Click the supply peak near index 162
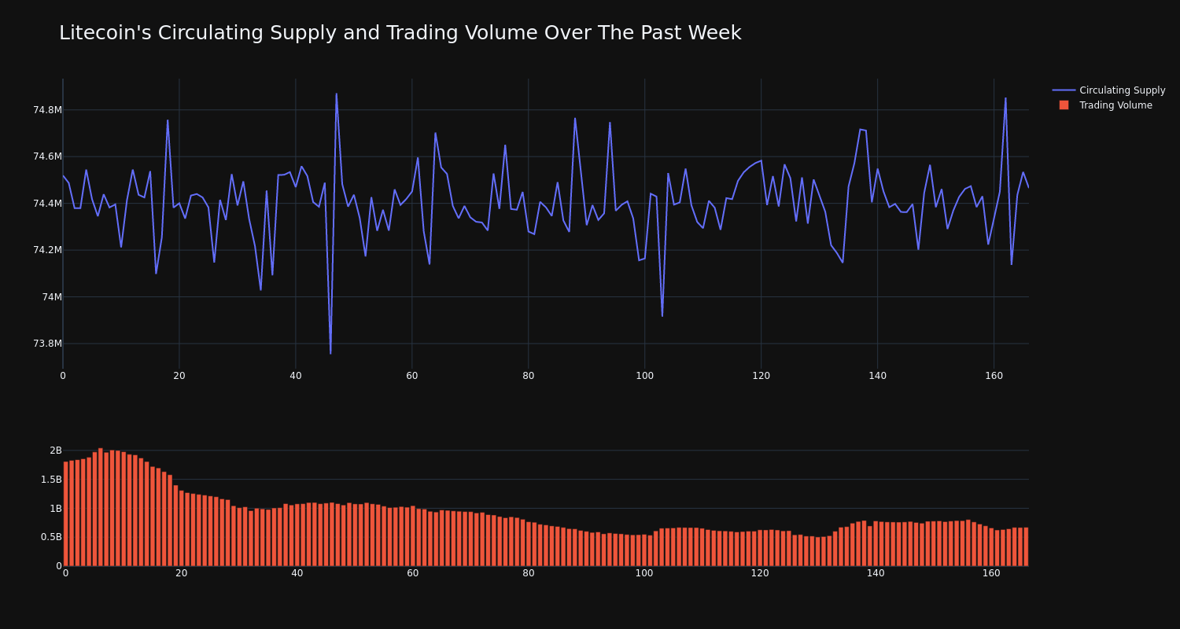This screenshot has height=629, width=1180. [x=1005, y=98]
